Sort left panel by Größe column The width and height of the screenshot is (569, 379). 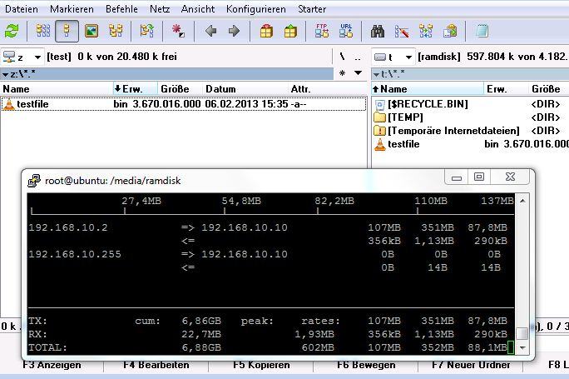point(180,89)
